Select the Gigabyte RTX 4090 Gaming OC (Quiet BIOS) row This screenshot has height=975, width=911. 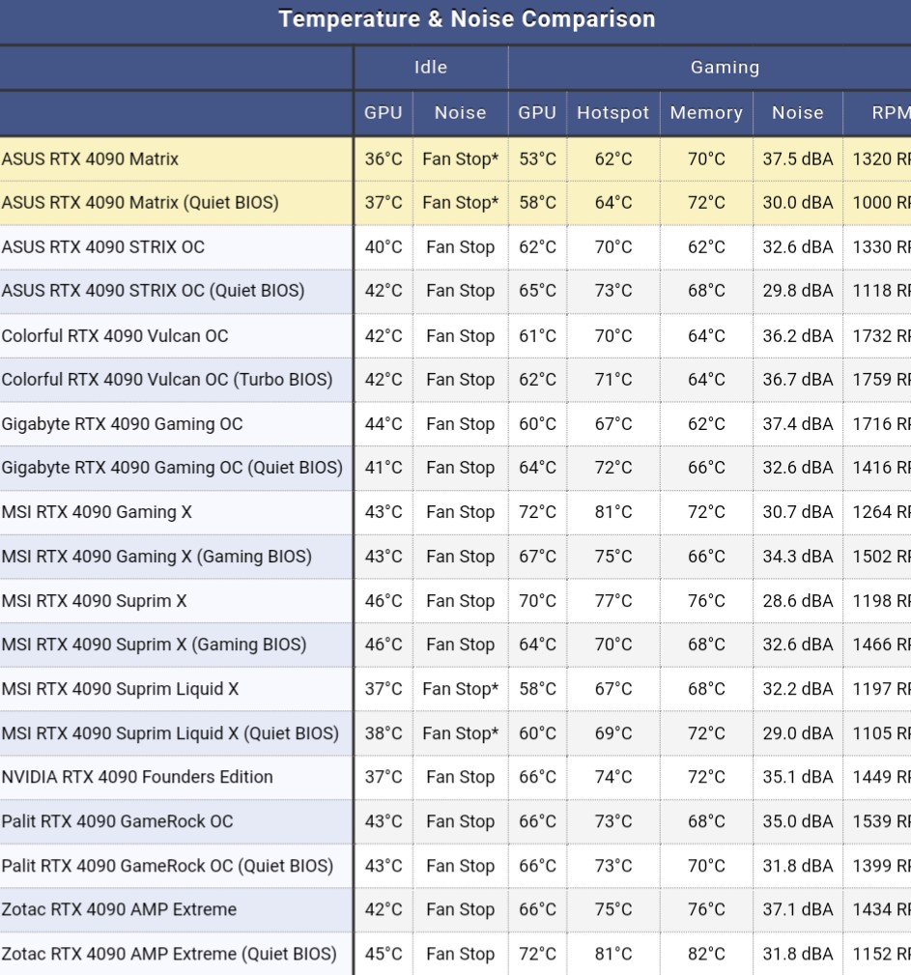[x=172, y=468]
